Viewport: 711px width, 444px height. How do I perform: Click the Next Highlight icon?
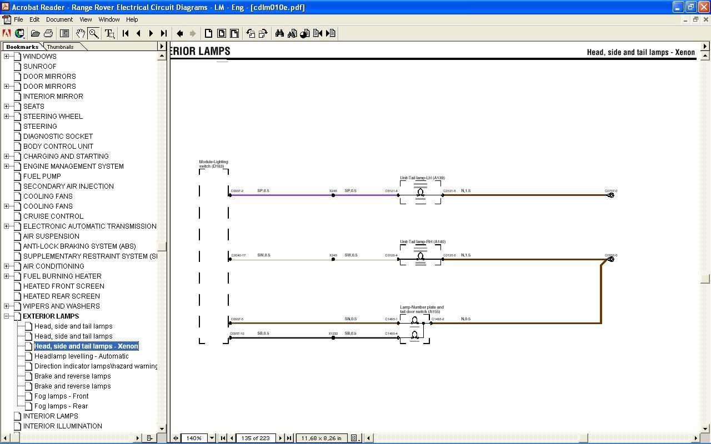[x=331, y=33]
